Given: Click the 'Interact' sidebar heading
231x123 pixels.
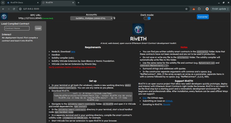Looking at the screenshot, I should pos(7,35).
